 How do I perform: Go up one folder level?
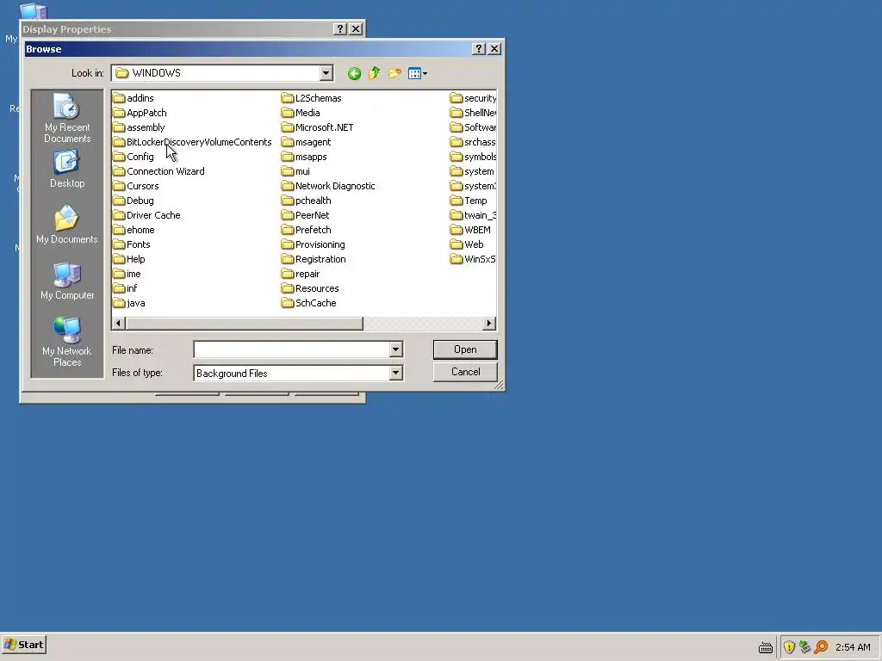click(375, 74)
